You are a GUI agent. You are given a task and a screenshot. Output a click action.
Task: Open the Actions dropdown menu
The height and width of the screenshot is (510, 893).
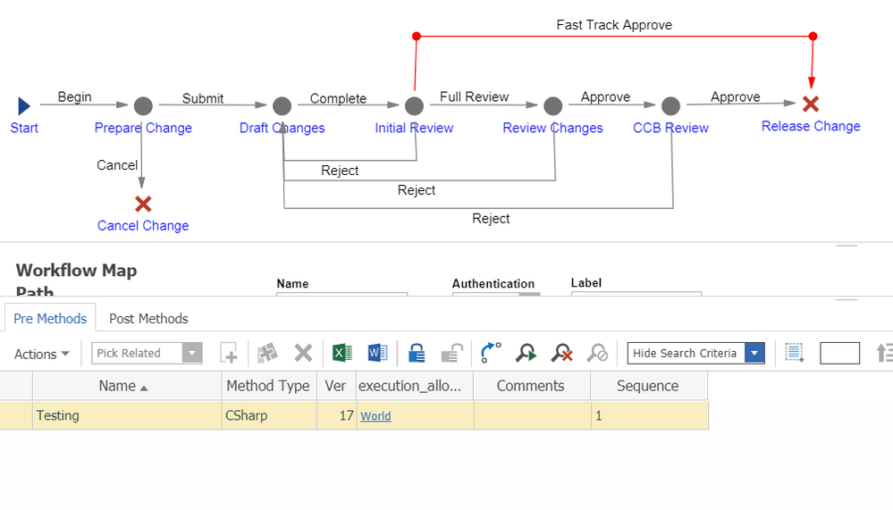(42, 354)
